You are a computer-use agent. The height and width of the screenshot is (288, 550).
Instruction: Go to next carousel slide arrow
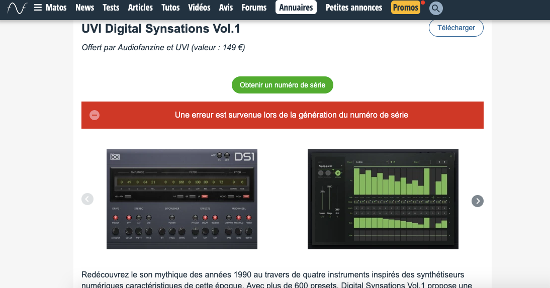pyautogui.click(x=478, y=201)
